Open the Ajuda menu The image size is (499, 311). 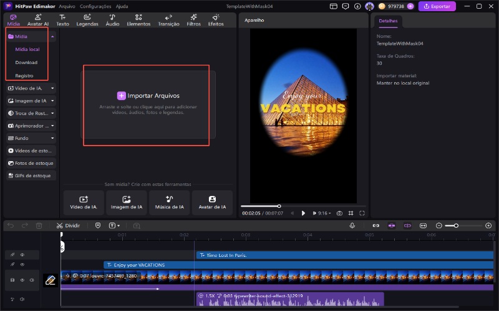(122, 6)
